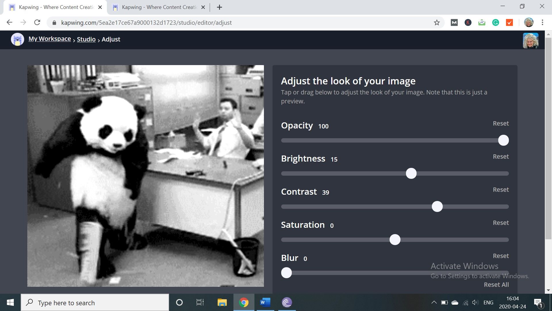The width and height of the screenshot is (552, 311).
Task: Click the Opacity slider handle
Action: (503, 140)
